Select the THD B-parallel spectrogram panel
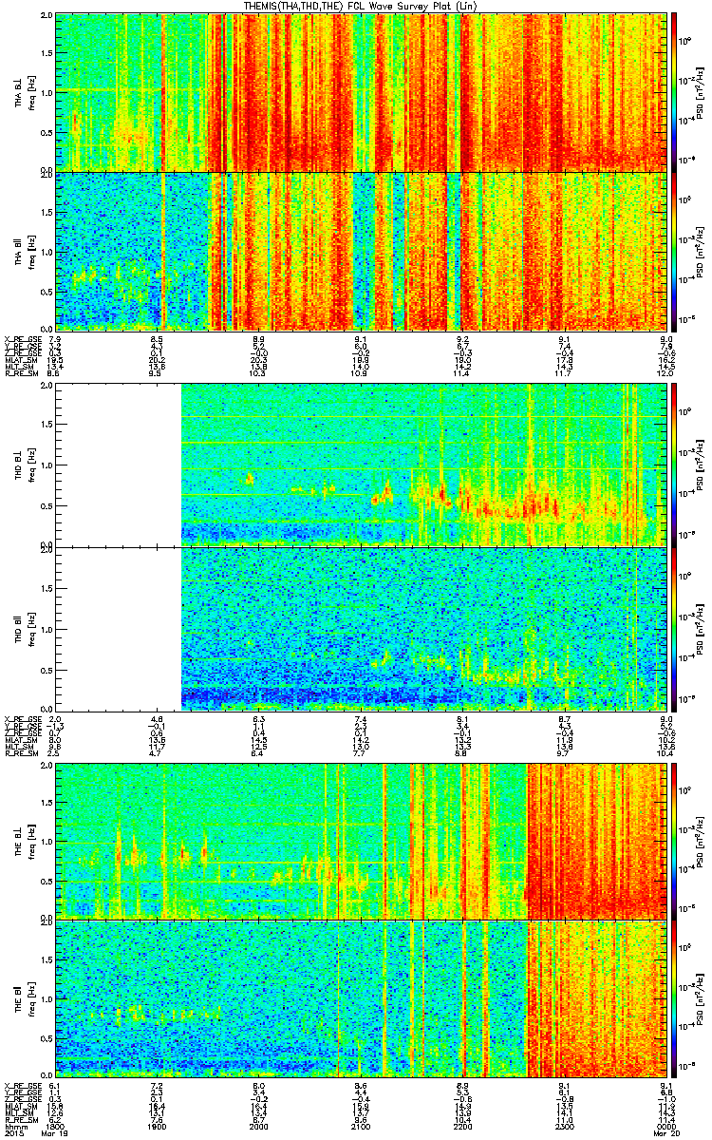712x1140 pixels. click(360, 628)
